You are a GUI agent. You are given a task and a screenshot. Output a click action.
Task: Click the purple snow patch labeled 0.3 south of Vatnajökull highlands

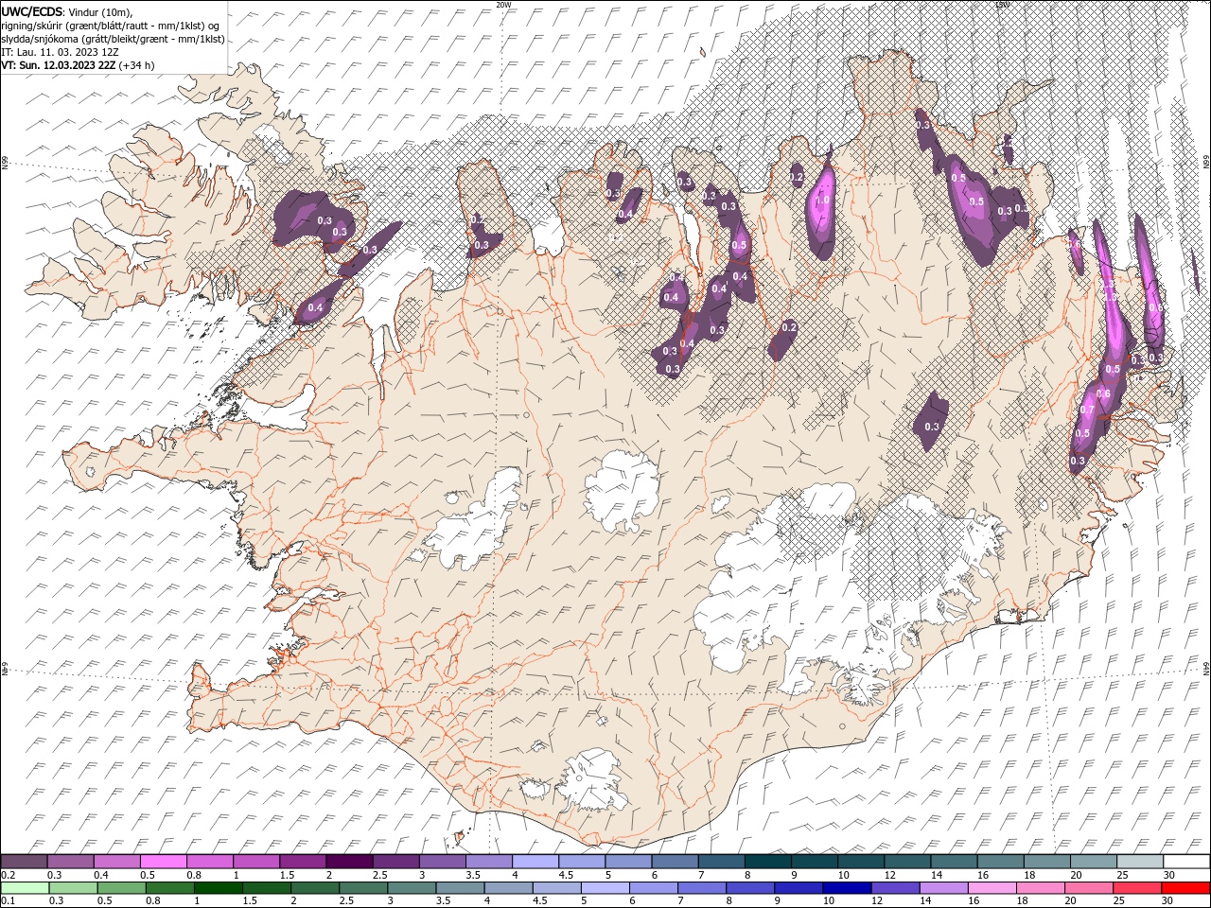point(932,421)
